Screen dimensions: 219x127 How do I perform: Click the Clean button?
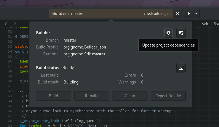(x=130, y=96)
